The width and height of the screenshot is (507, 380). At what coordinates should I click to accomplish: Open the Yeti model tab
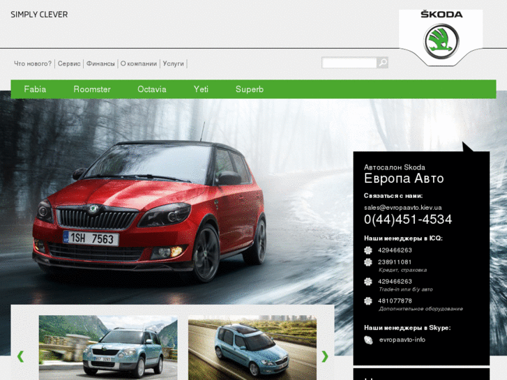[x=201, y=89]
